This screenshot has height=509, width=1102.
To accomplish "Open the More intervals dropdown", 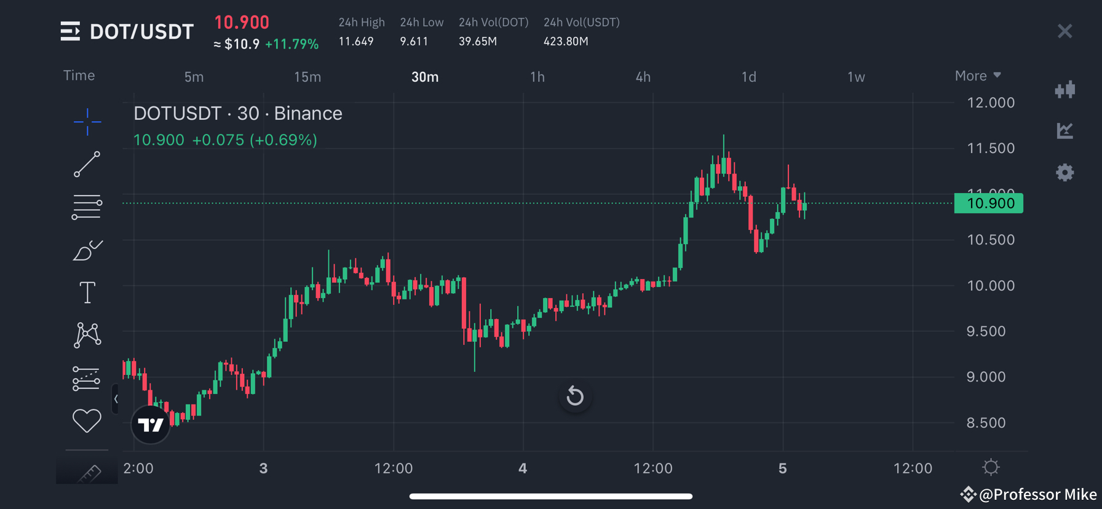I will click(x=977, y=75).
